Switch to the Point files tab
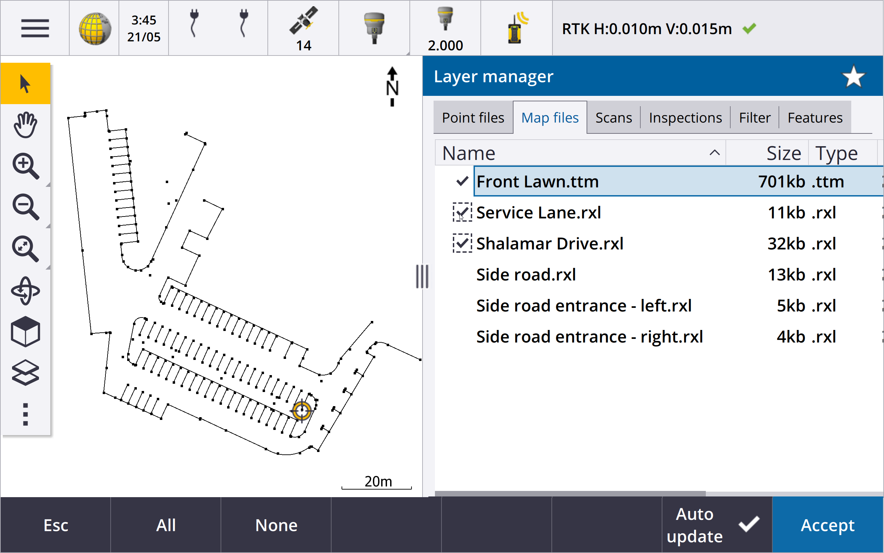Screen dimensions: 884x553 coord(473,118)
